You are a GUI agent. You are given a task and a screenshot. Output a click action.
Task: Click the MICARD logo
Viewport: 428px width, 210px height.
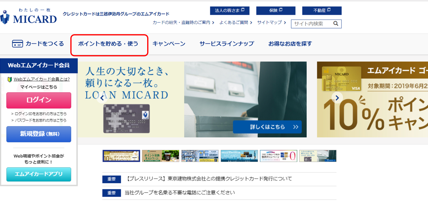point(28,16)
